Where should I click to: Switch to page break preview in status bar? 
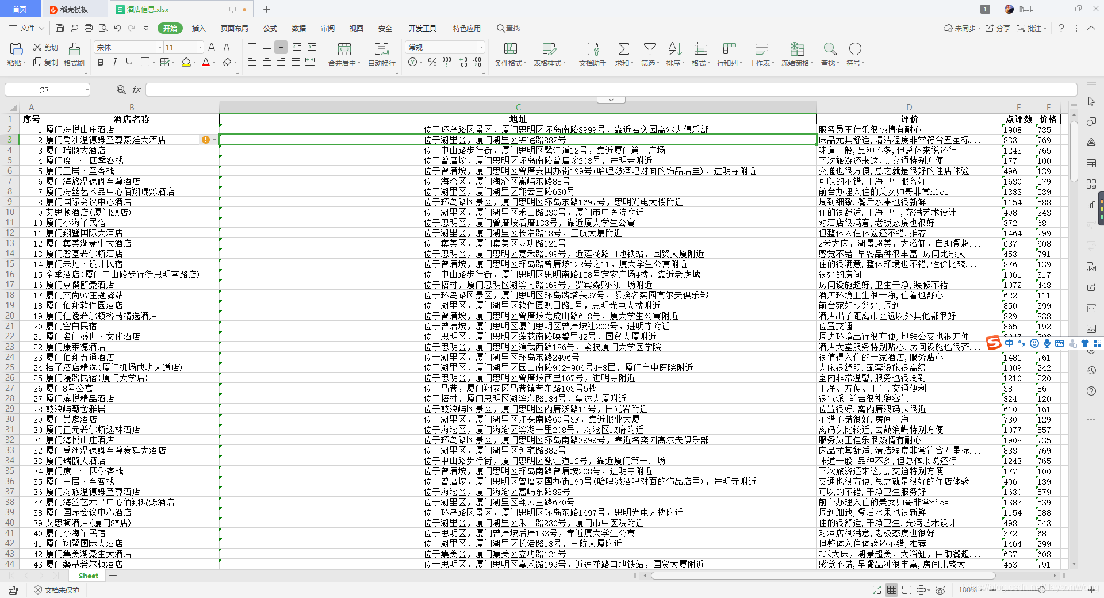(x=907, y=590)
